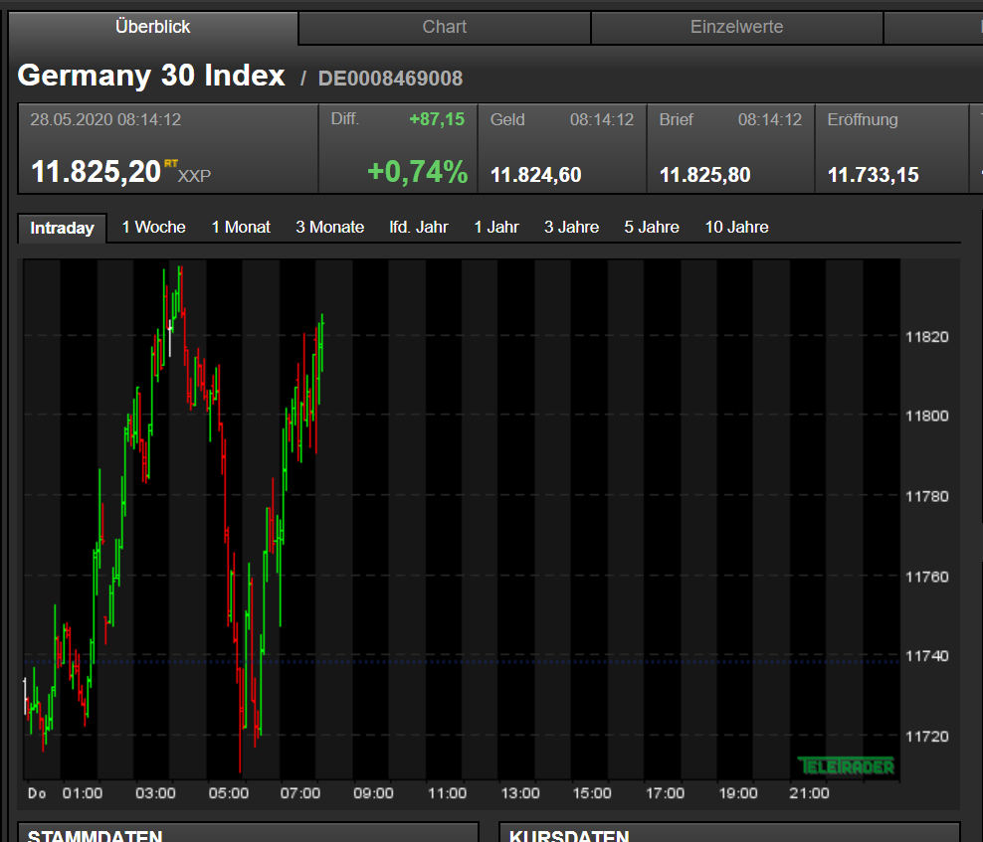Display the 1 Jahr chart
Image resolution: width=983 pixels, height=842 pixels.
point(496,227)
